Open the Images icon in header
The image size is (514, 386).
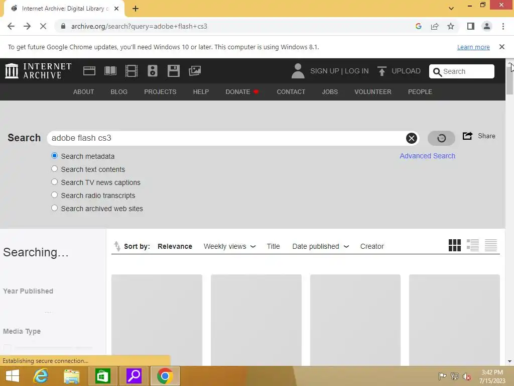pos(195,71)
